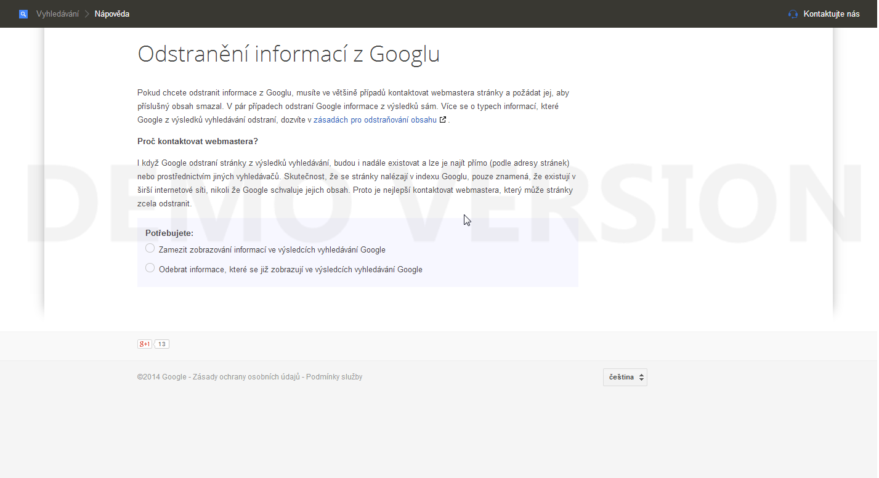Navigate to the Vyhledávání breadcrumb
Viewport: 879px width, 478px height.
[x=59, y=13]
